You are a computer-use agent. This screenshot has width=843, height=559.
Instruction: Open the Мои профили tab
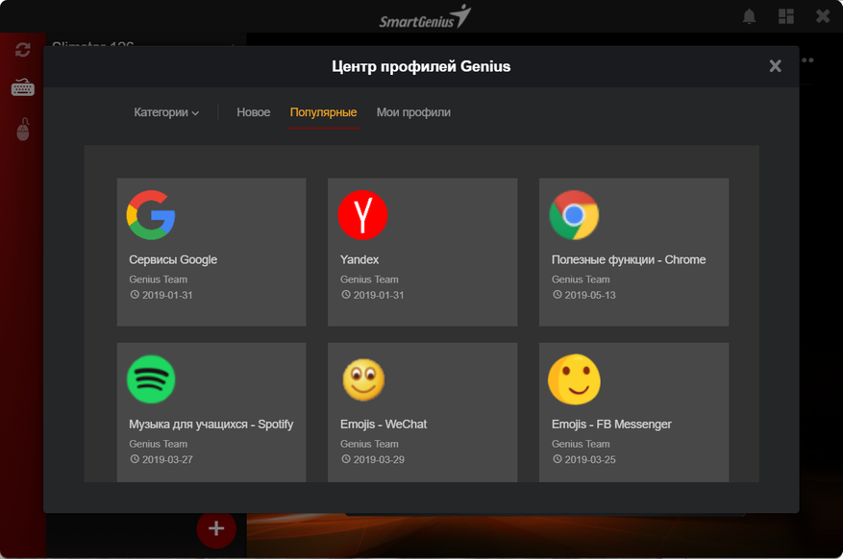coord(413,112)
